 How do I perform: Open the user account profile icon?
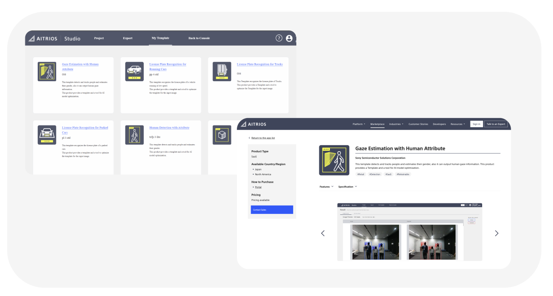[289, 38]
